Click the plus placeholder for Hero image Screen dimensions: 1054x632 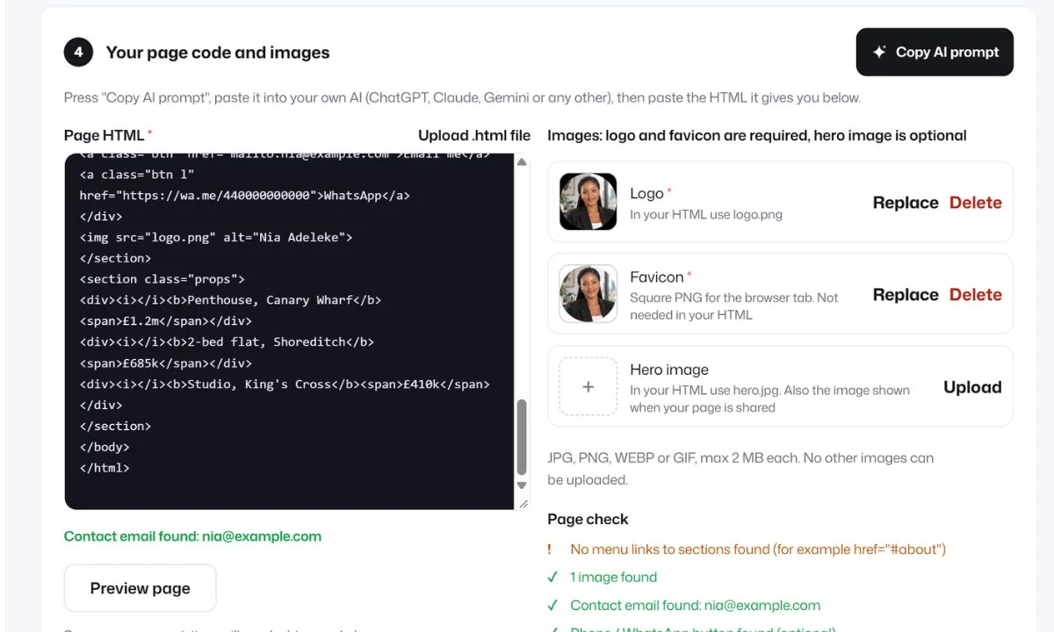(x=588, y=386)
